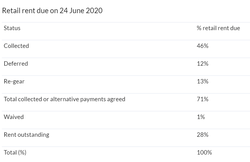Viewport: 250px width, 162px height.
Task: Select the 1% Waived value
Action: [201, 117]
